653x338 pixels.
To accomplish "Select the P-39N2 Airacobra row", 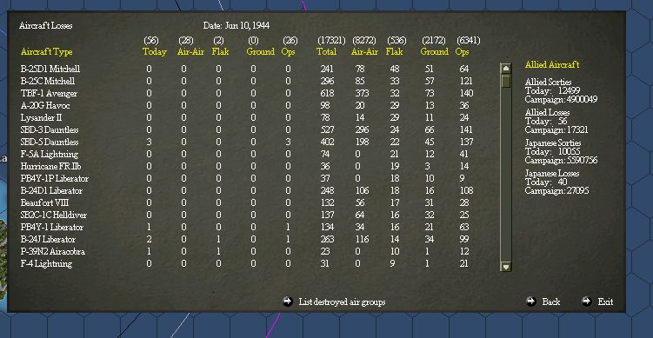I will click(x=247, y=251).
